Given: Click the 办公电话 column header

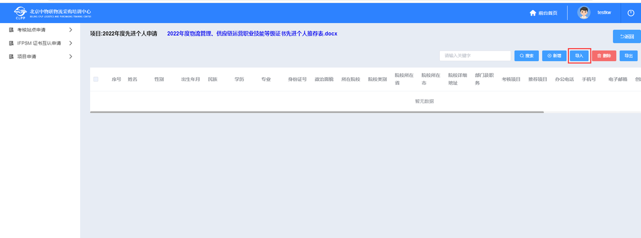Looking at the screenshot, I should coord(564,80).
